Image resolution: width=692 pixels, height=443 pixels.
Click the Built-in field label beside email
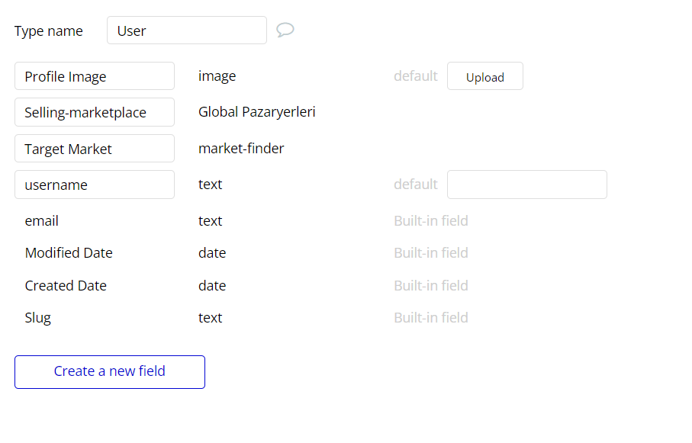431,220
